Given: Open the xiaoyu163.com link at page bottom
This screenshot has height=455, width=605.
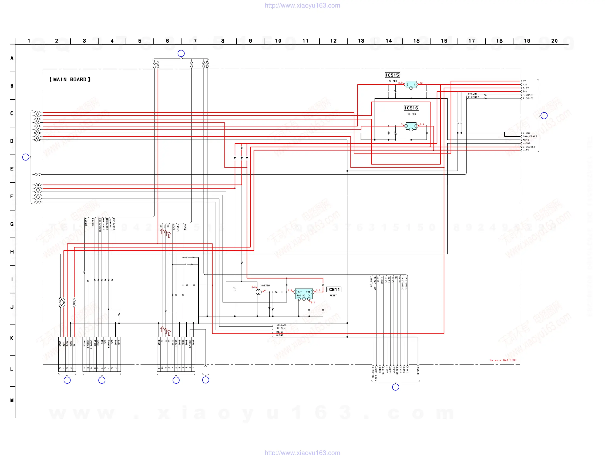Looking at the screenshot, I should pyautogui.click(x=302, y=452).
